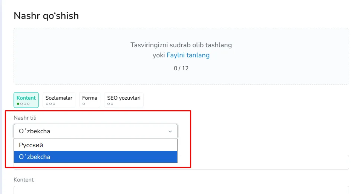Go to the SEO yozuvlari tab
Screen dimensions: 360x194
124,98
